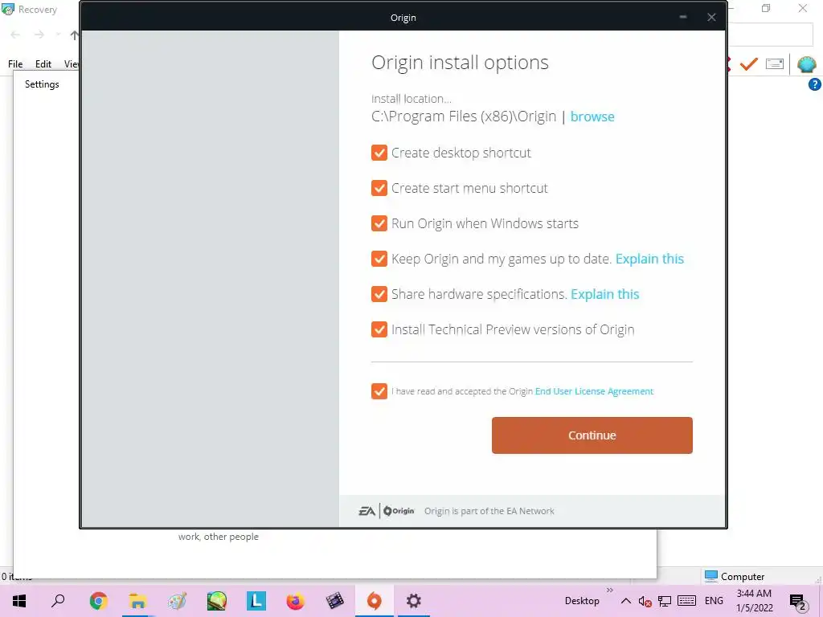Image resolution: width=823 pixels, height=617 pixels.
Task: Open the blue L app in taskbar
Action: [x=256, y=601]
